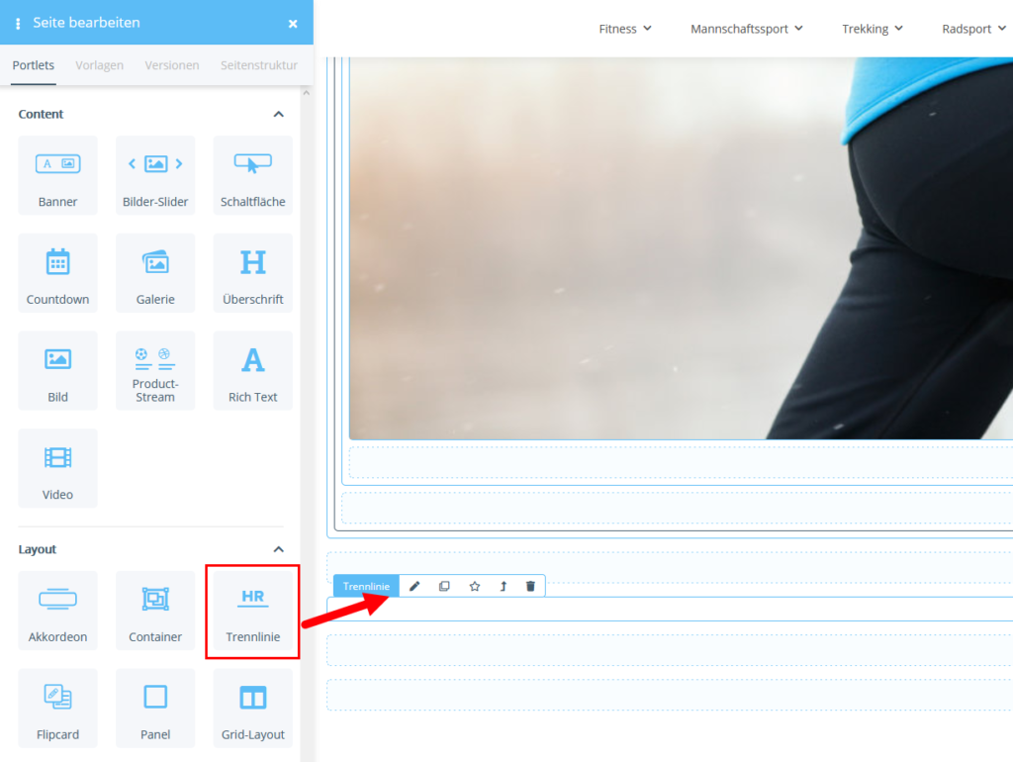Select the Grid-Layout portlet
Image resolution: width=1013 pixels, height=762 pixels.
pos(253,708)
